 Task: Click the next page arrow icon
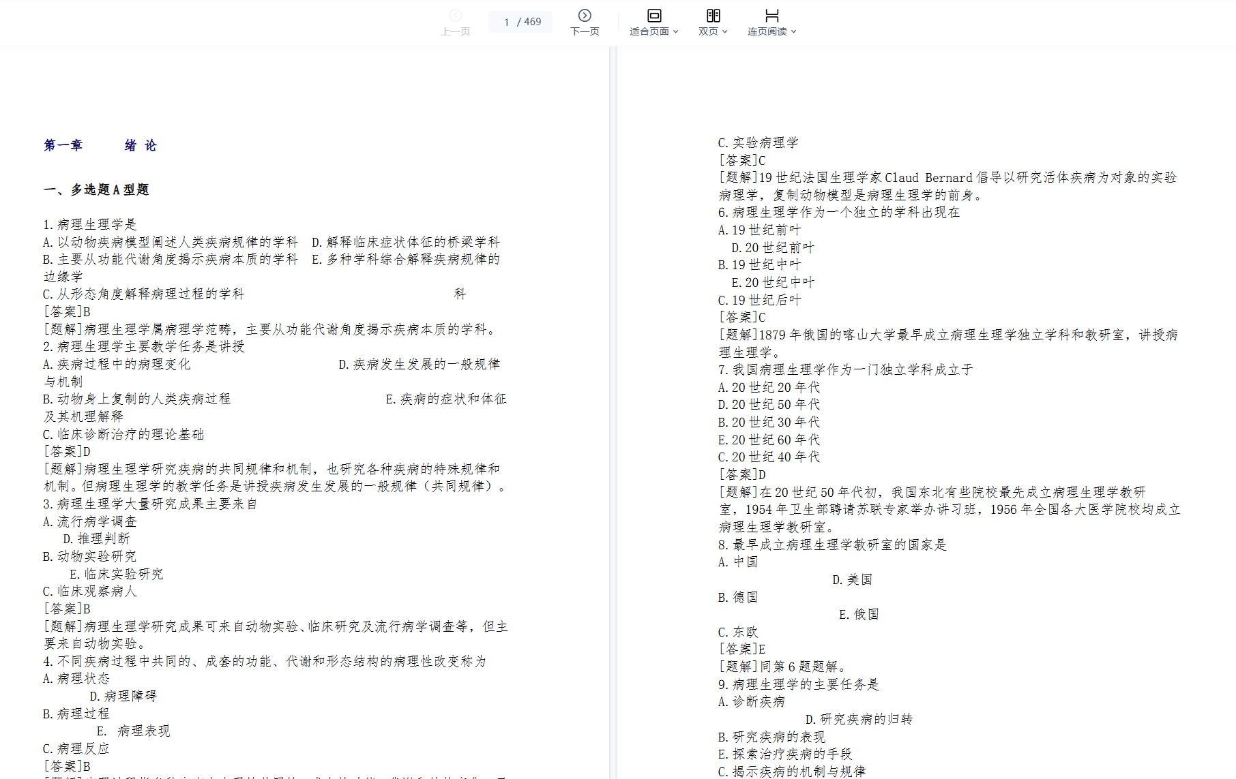pos(585,16)
